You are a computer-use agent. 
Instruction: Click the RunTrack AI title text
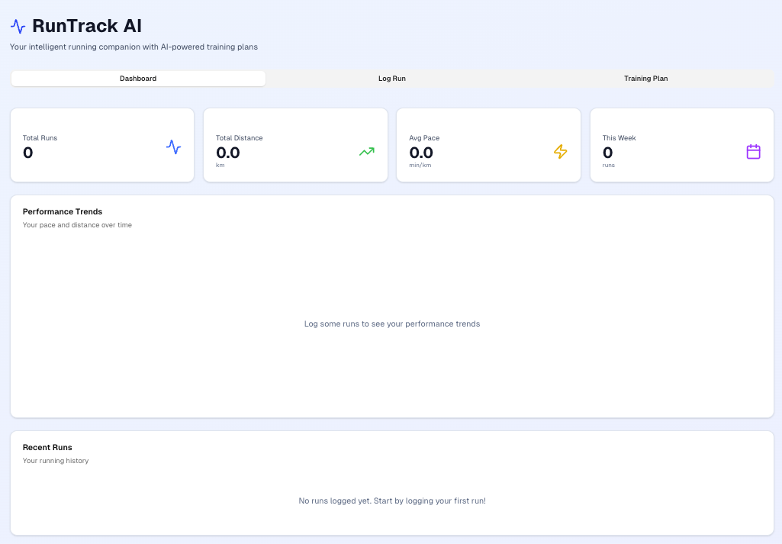(87, 26)
